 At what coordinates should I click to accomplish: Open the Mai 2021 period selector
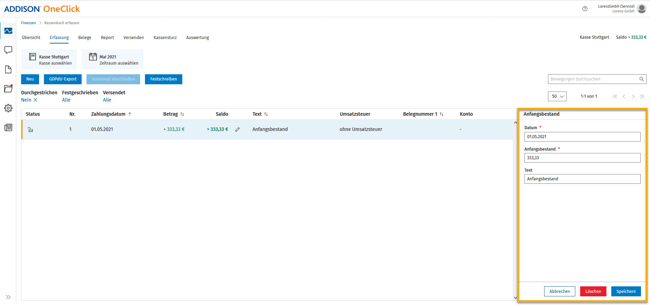112,60
